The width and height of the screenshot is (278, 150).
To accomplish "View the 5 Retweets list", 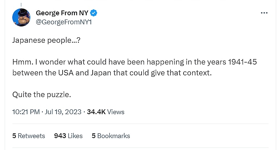I will pos(29,136).
